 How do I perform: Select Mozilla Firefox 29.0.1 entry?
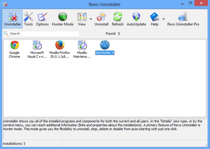tap(59, 49)
